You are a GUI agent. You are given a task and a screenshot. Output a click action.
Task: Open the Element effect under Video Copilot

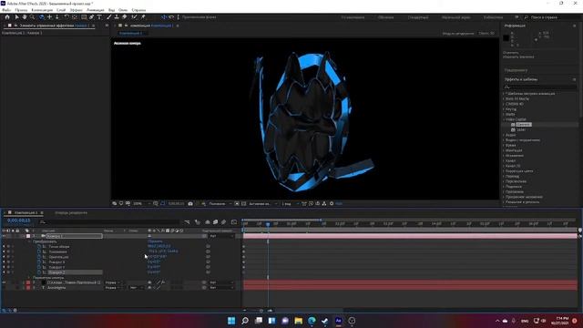click(524, 125)
